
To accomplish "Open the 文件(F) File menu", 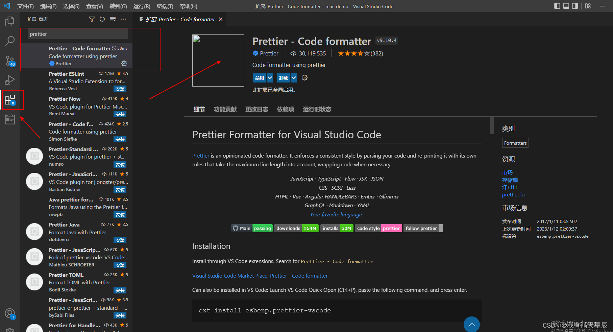I will pyautogui.click(x=26, y=6).
